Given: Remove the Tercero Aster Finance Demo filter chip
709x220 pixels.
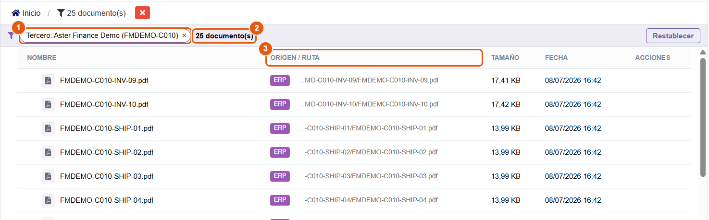Looking at the screenshot, I should pyautogui.click(x=184, y=35).
